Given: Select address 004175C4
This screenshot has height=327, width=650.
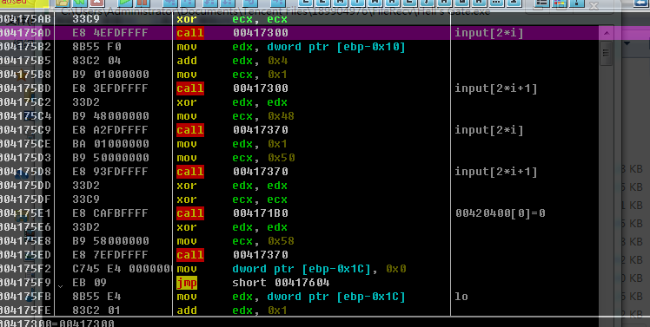Looking at the screenshot, I should [x=25, y=116].
